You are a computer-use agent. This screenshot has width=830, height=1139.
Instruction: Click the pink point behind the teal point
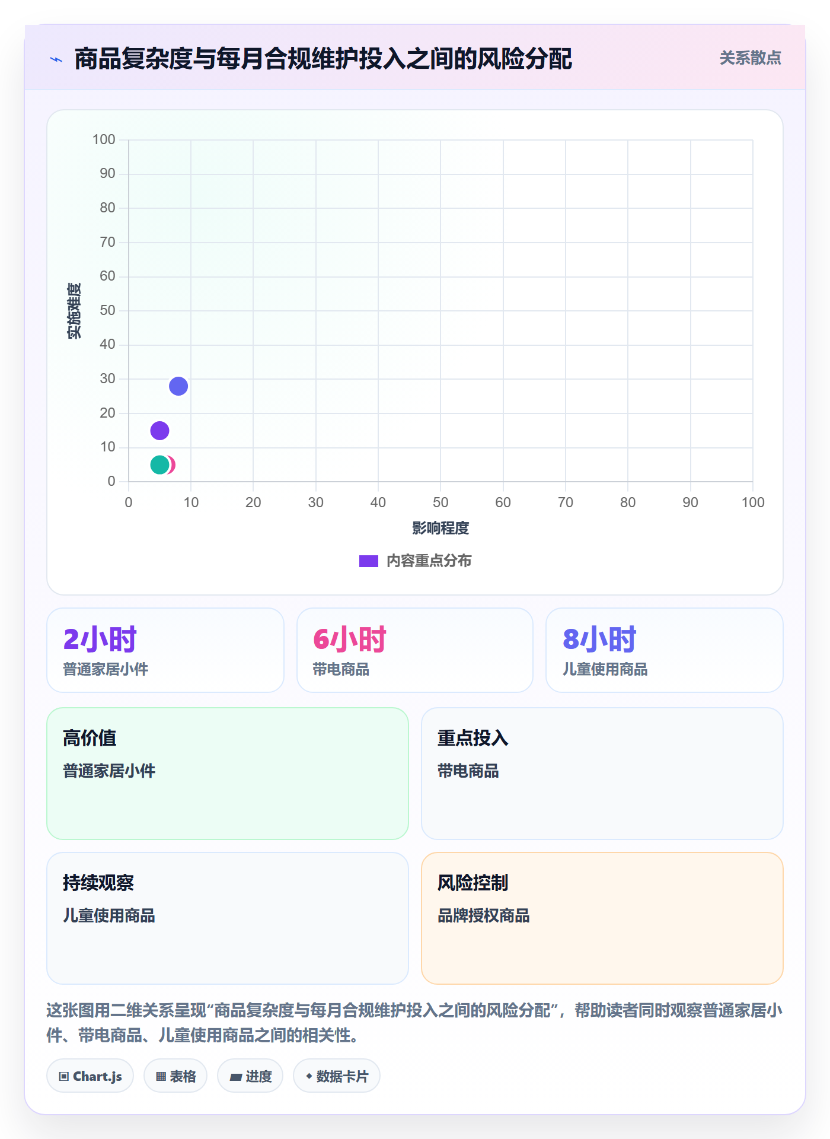[x=172, y=464]
